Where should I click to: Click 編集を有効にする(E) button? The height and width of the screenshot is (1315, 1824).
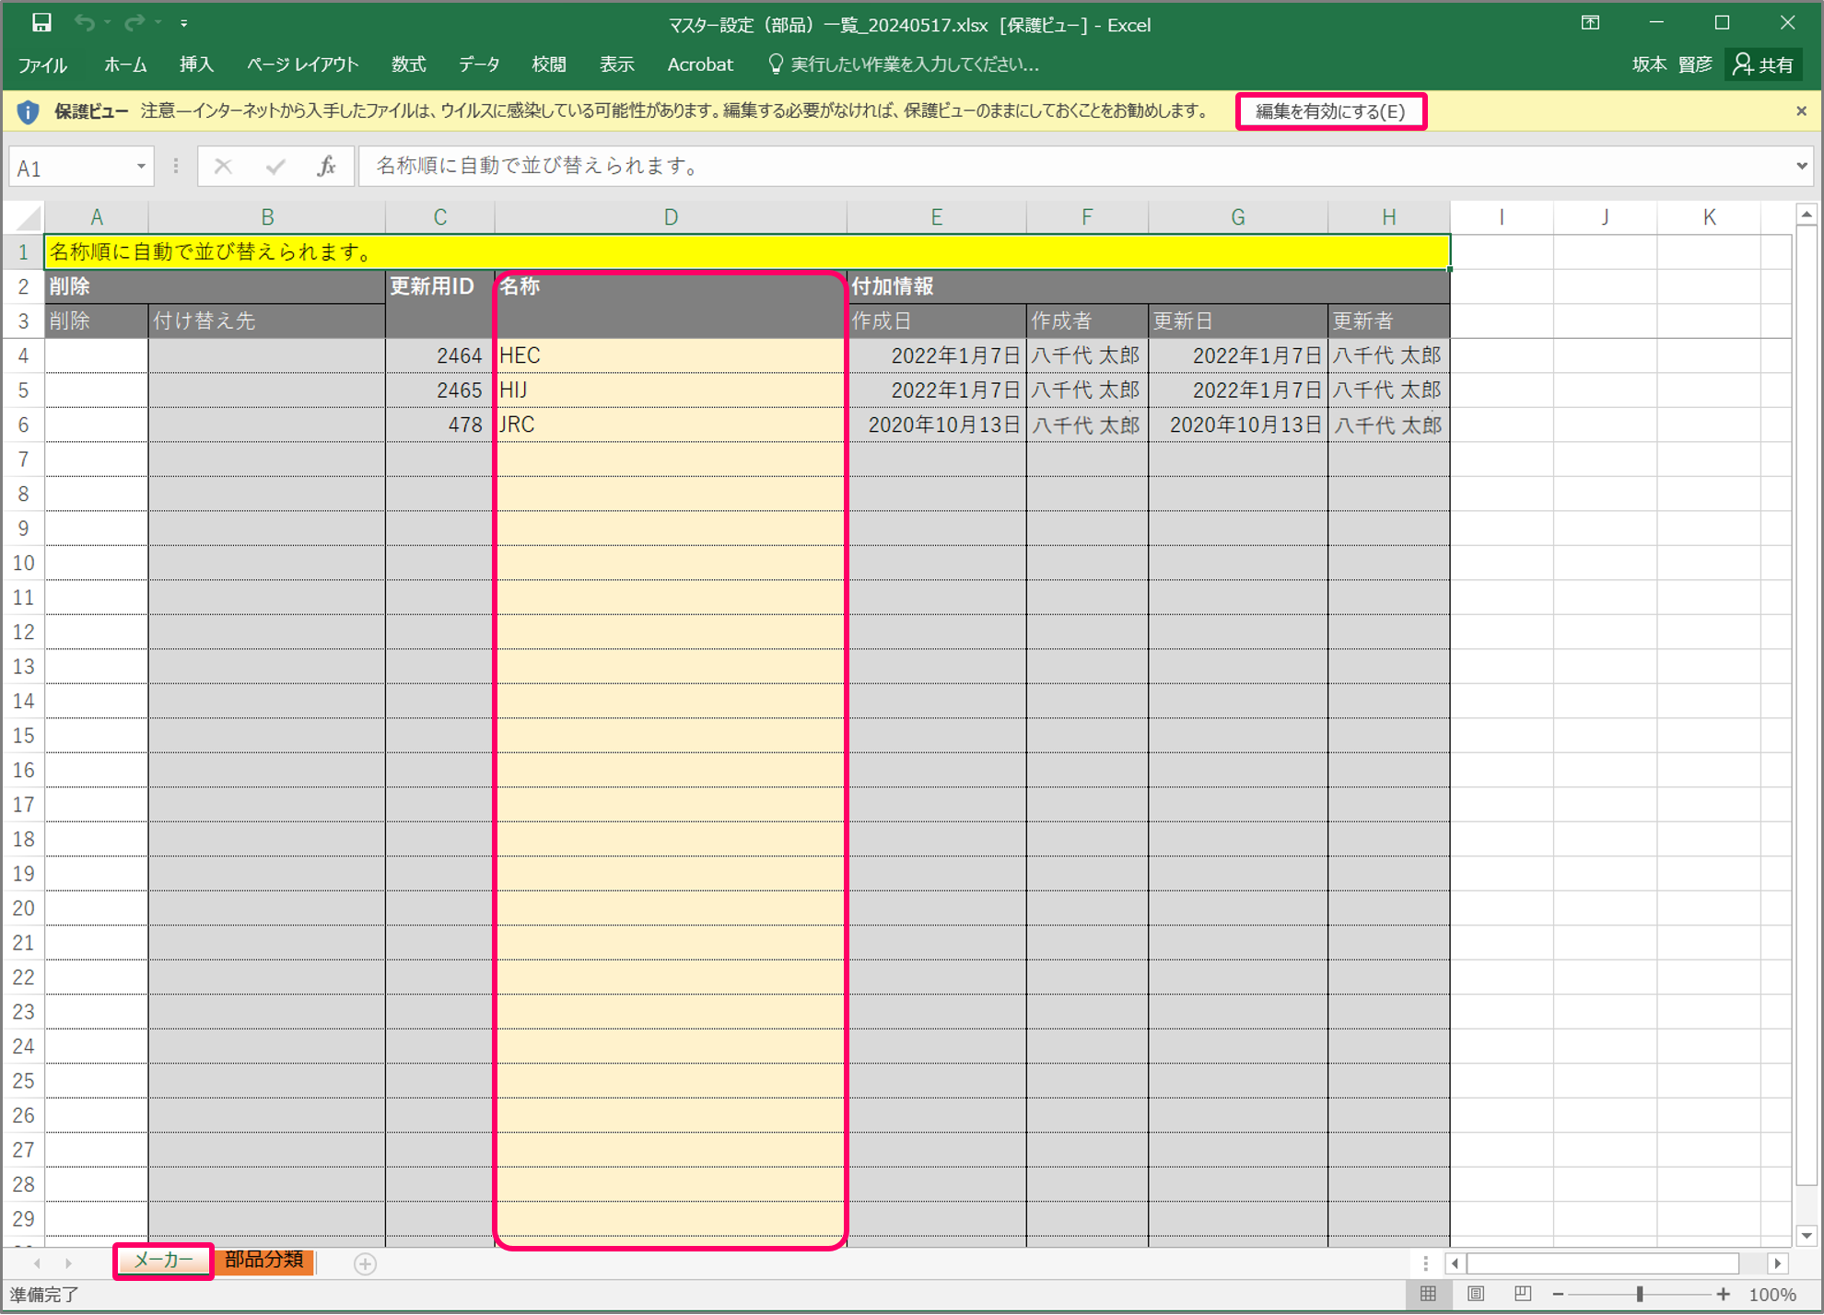pyautogui.click(x=1330, y=111)
